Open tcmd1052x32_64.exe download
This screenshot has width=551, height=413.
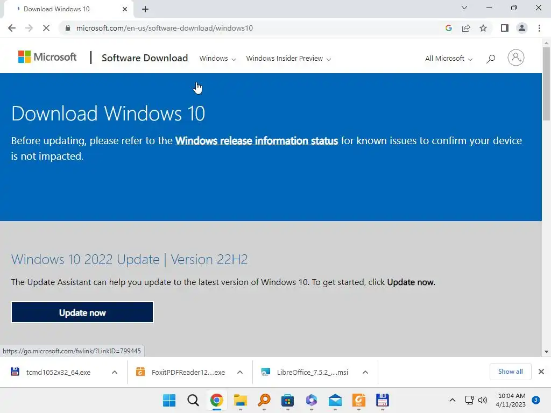pyautogui.click(x=58, y=372)
